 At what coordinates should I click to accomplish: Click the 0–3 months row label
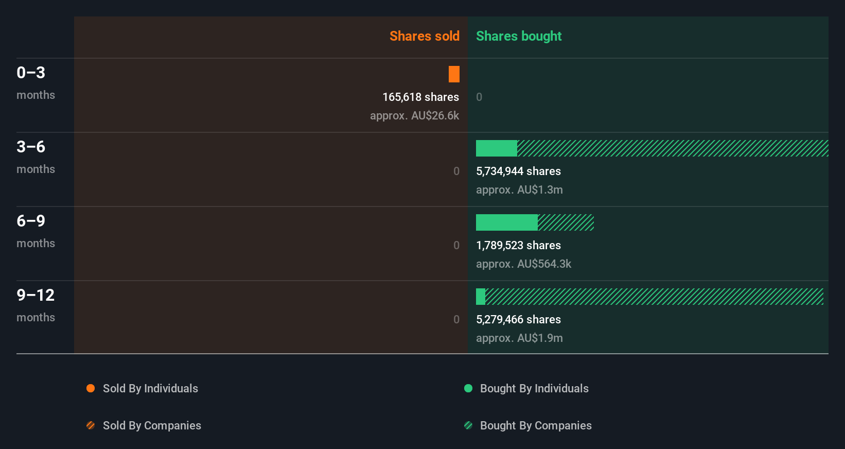(x=36, y=82)
